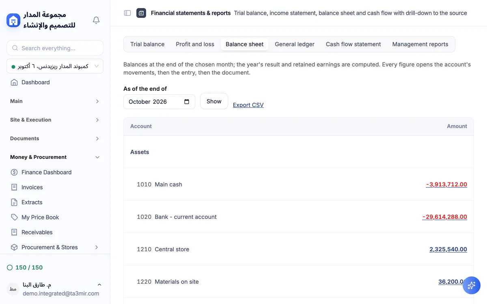Open the project selector dropdown

click(55, 66)
